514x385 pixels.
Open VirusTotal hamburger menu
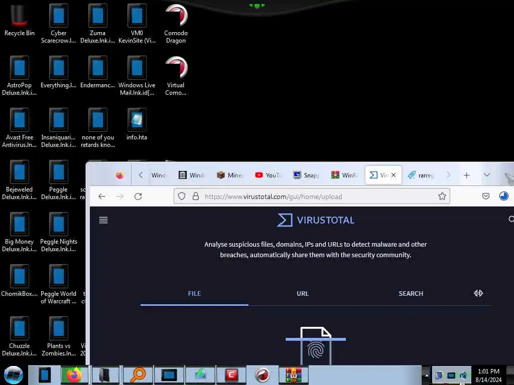(x=103, y=220)
